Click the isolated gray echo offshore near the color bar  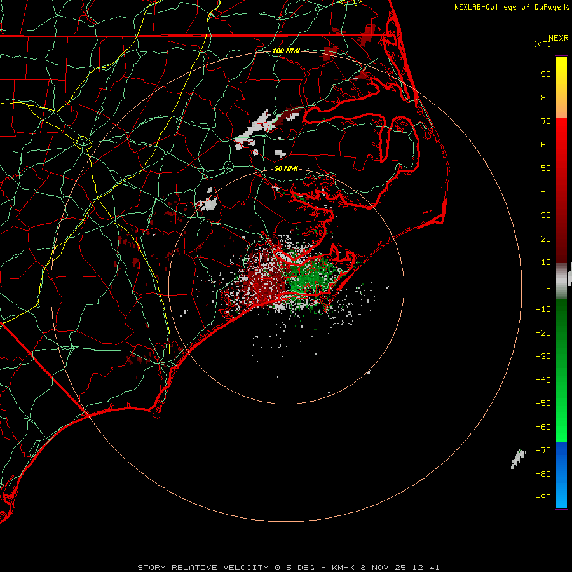519,458
